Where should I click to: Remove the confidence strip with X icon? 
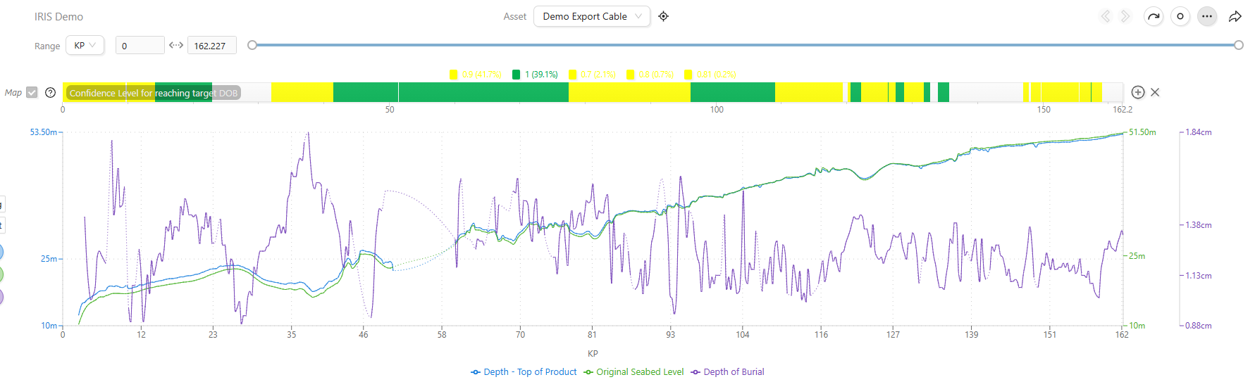(x=1155, y=92)
